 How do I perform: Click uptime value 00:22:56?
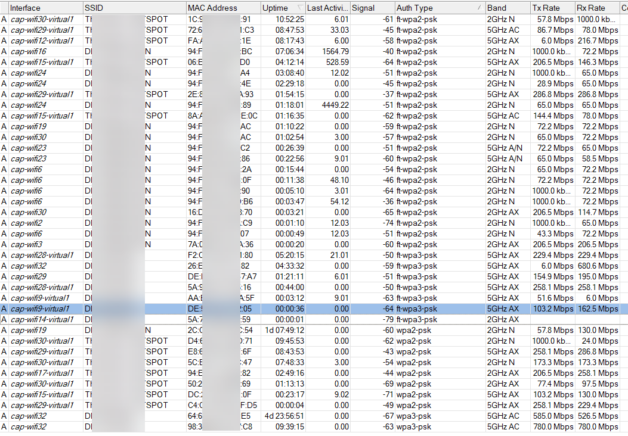tap(290, 158)
